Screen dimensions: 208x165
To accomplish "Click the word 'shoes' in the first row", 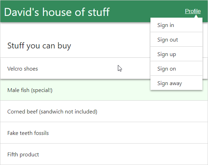I will [31, 69].
